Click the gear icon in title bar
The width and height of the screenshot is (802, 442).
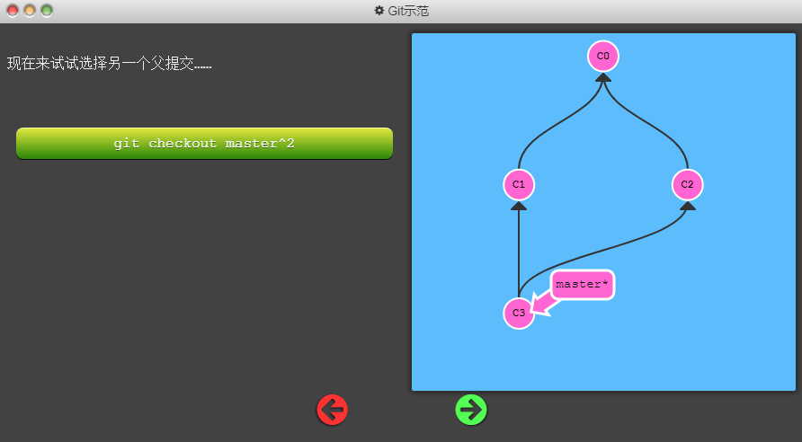point(379,10)
